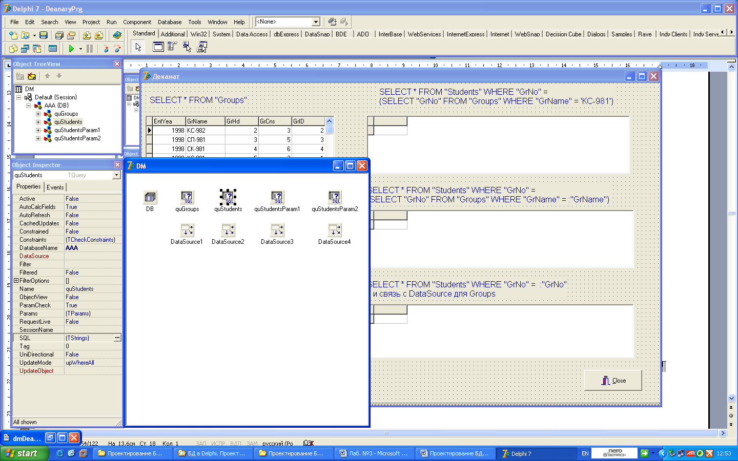Select the DatabaseName property row
738x461 pixels.
67,248
